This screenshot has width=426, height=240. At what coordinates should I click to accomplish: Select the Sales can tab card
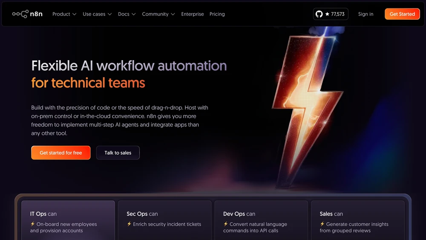(x=358, y=220)
